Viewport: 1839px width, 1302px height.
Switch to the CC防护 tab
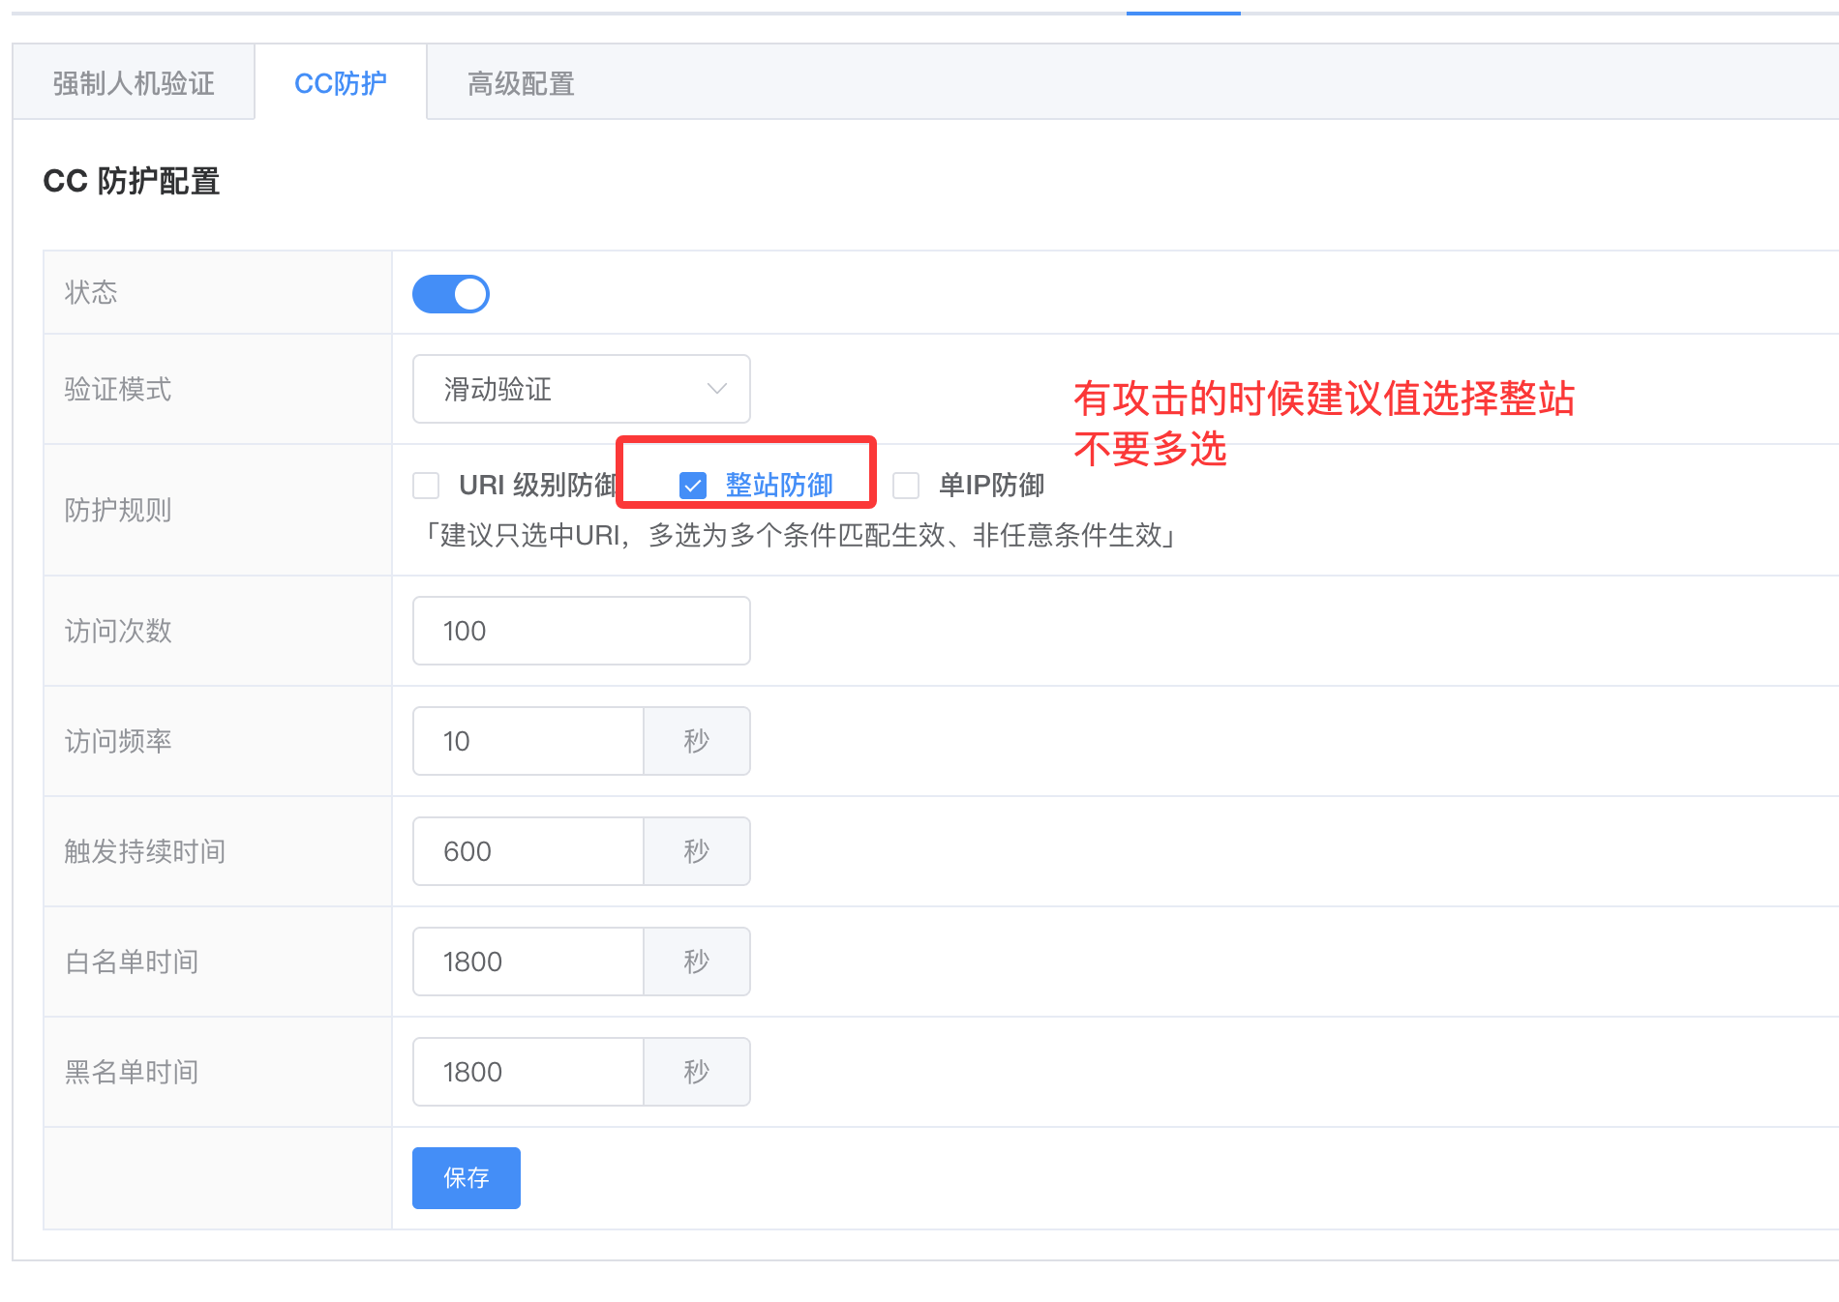point(340,83)
